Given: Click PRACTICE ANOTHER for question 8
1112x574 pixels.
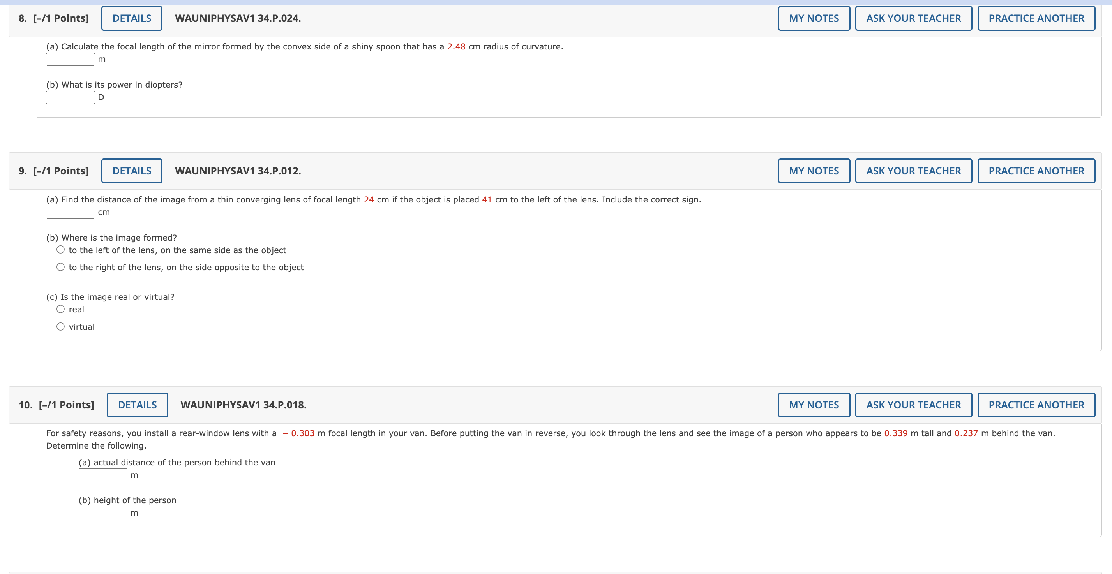Looking at the screenshot, I should click(x=1036, y=18).
